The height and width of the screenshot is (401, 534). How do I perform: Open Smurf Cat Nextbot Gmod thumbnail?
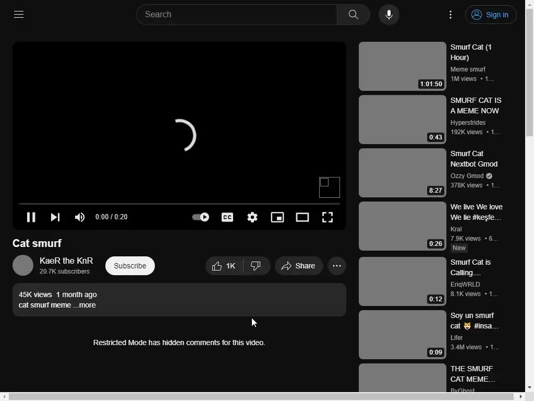pos(402,172)
